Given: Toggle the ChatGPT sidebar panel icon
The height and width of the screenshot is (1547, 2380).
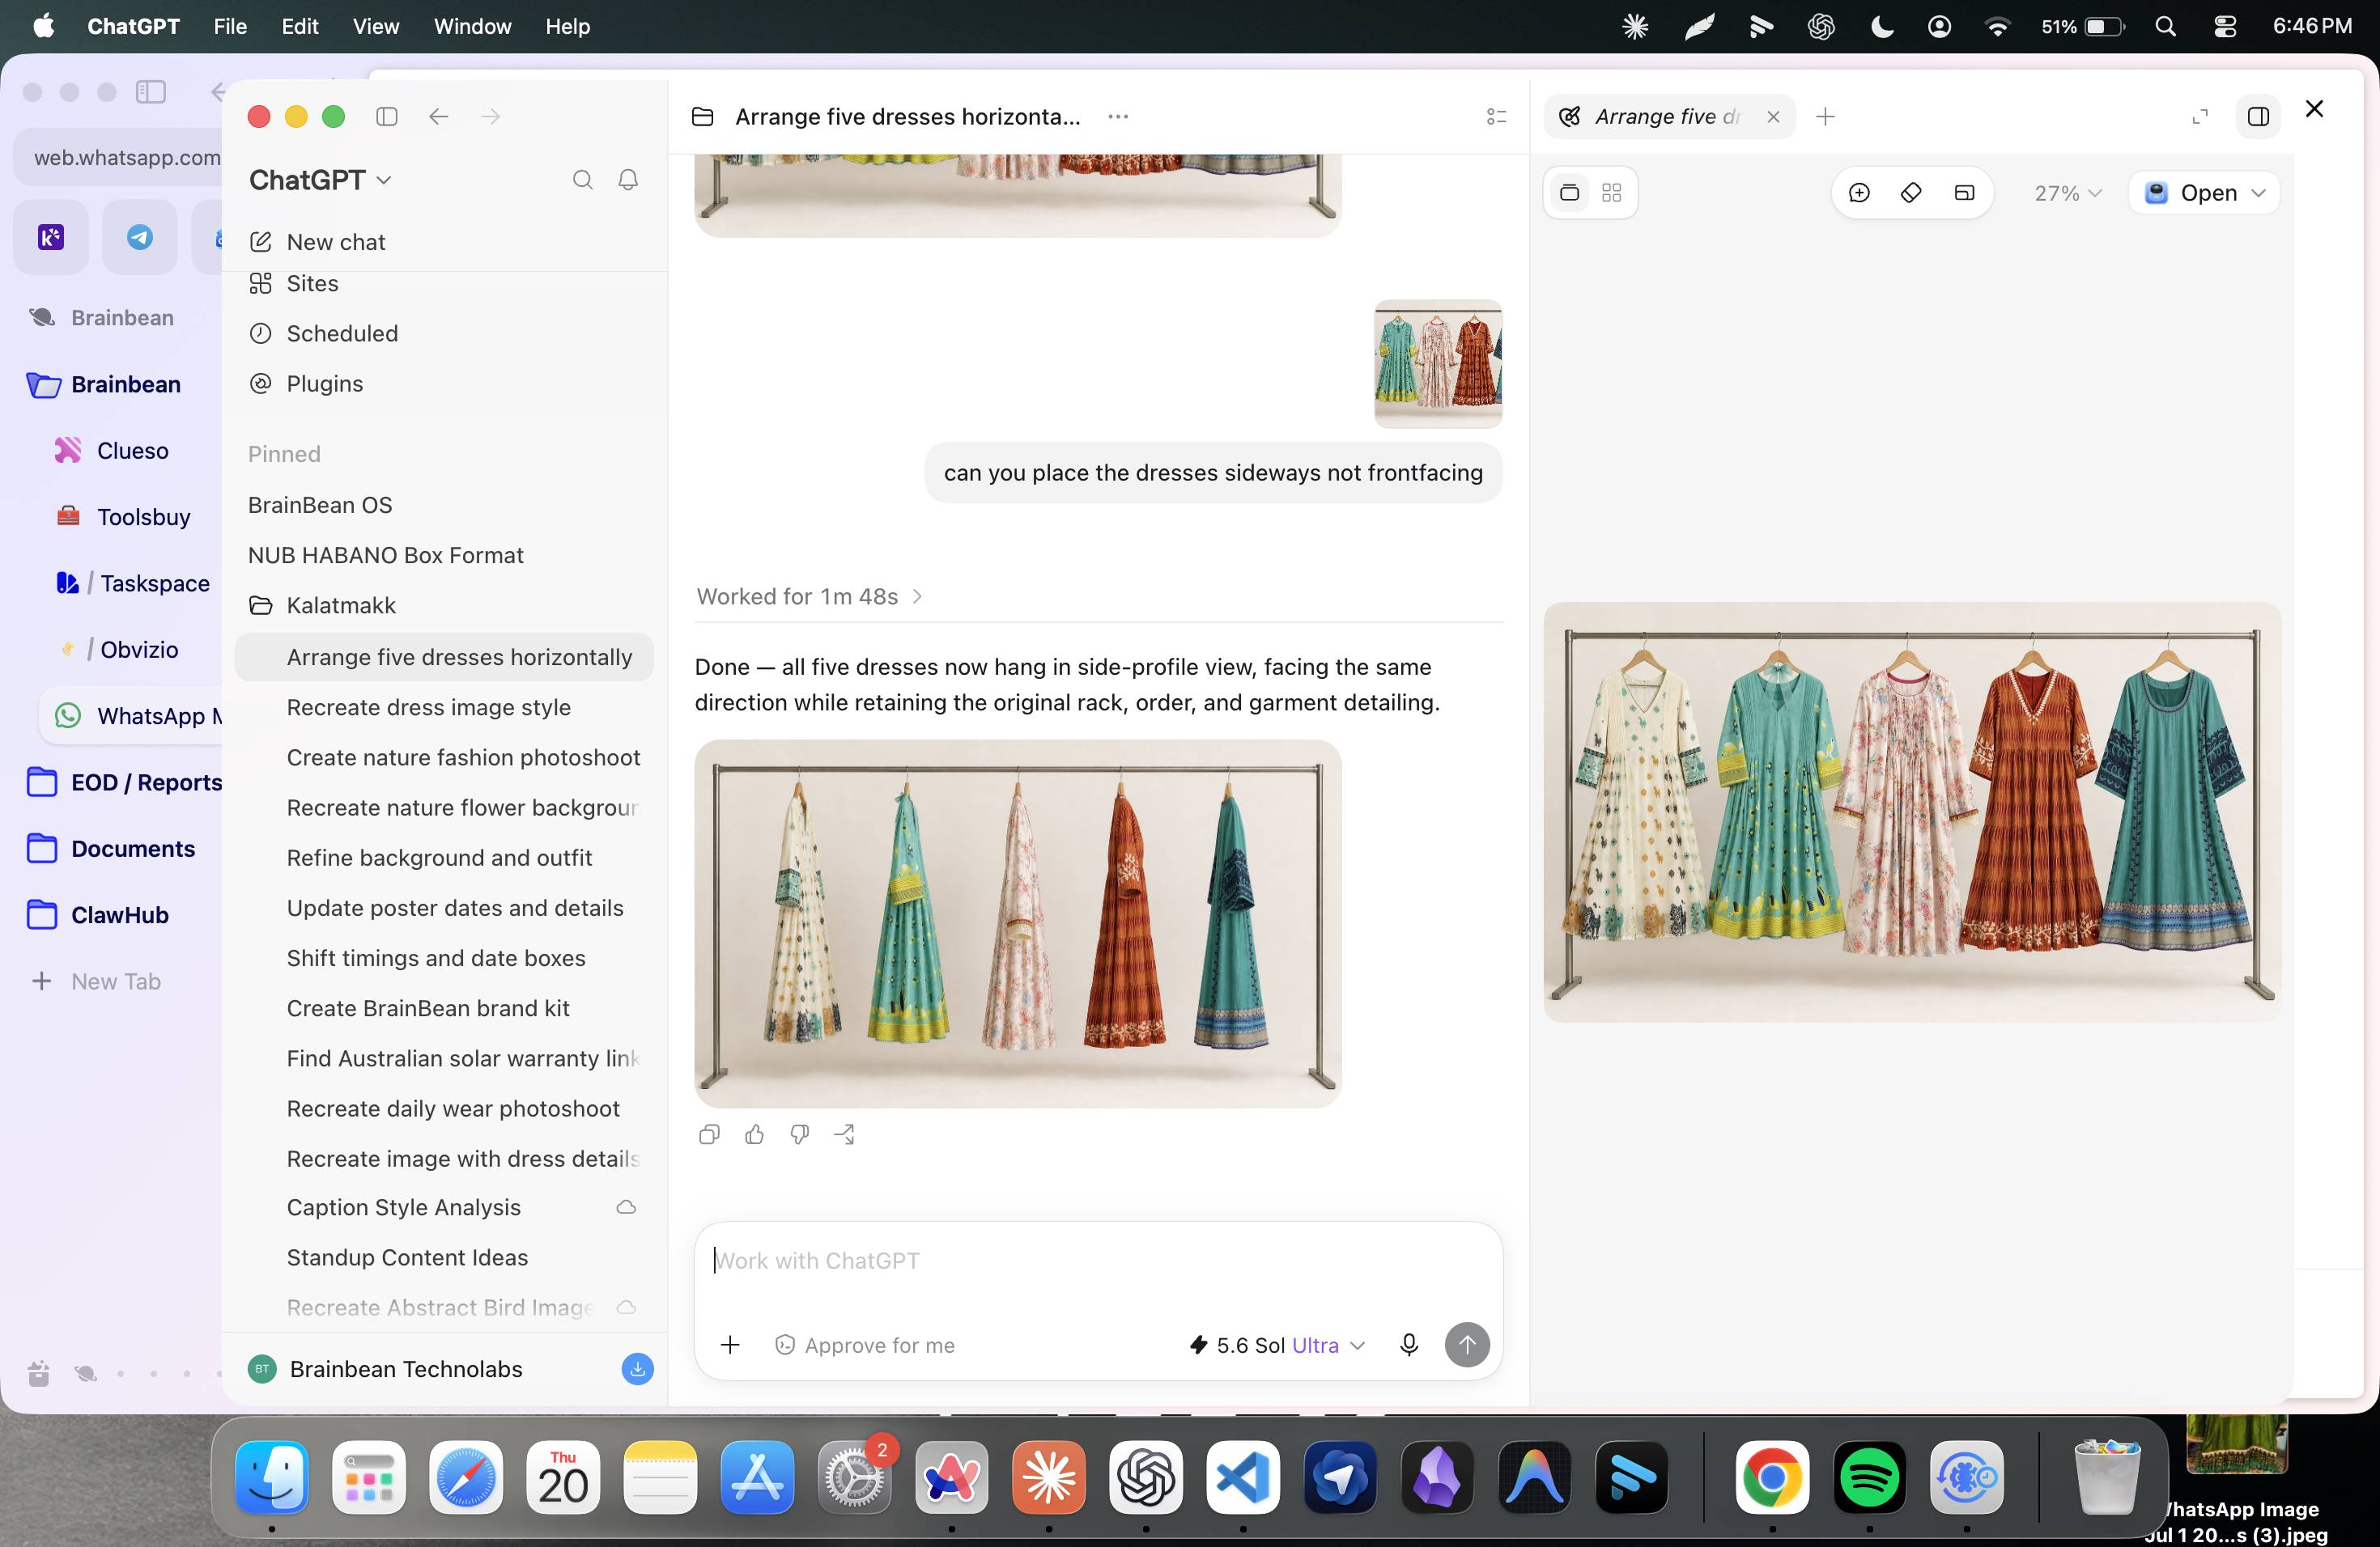Looking at the screenshot, I should point(387,117).
